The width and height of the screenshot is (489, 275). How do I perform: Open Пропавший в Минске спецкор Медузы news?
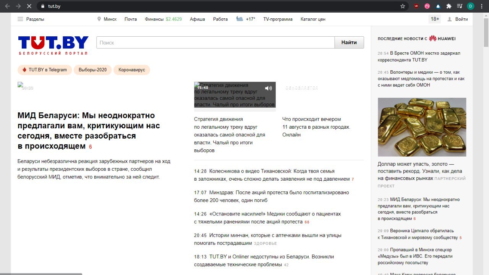point(415,256)
